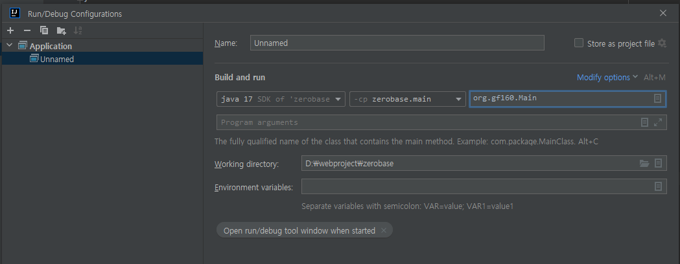This screenshot has height=264, width=680.
Task: Open Store as project file gear settings
Action: 662,43
